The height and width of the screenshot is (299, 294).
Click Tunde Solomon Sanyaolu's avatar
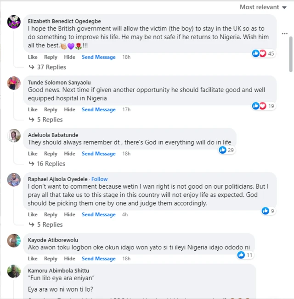pyautogui.click(x=14, y=83)
